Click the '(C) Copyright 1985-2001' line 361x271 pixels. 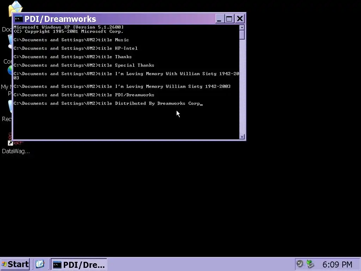[x=68, y=31]
